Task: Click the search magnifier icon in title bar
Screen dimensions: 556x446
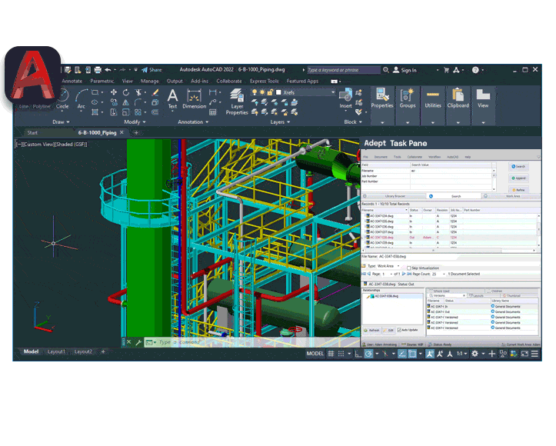Action: (386, 70)
